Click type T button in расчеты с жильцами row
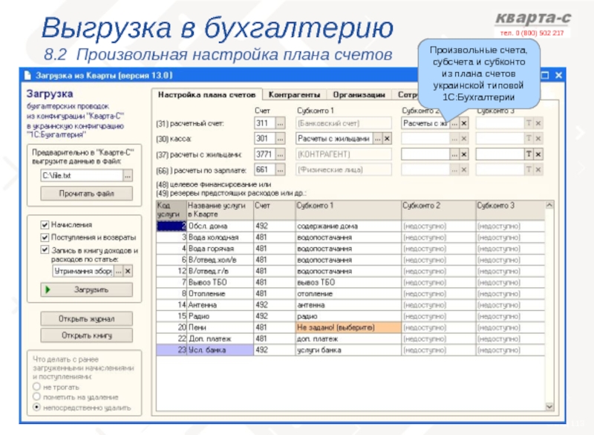The width and height of the screenshot is (594, 435). (x=529, y=154)
